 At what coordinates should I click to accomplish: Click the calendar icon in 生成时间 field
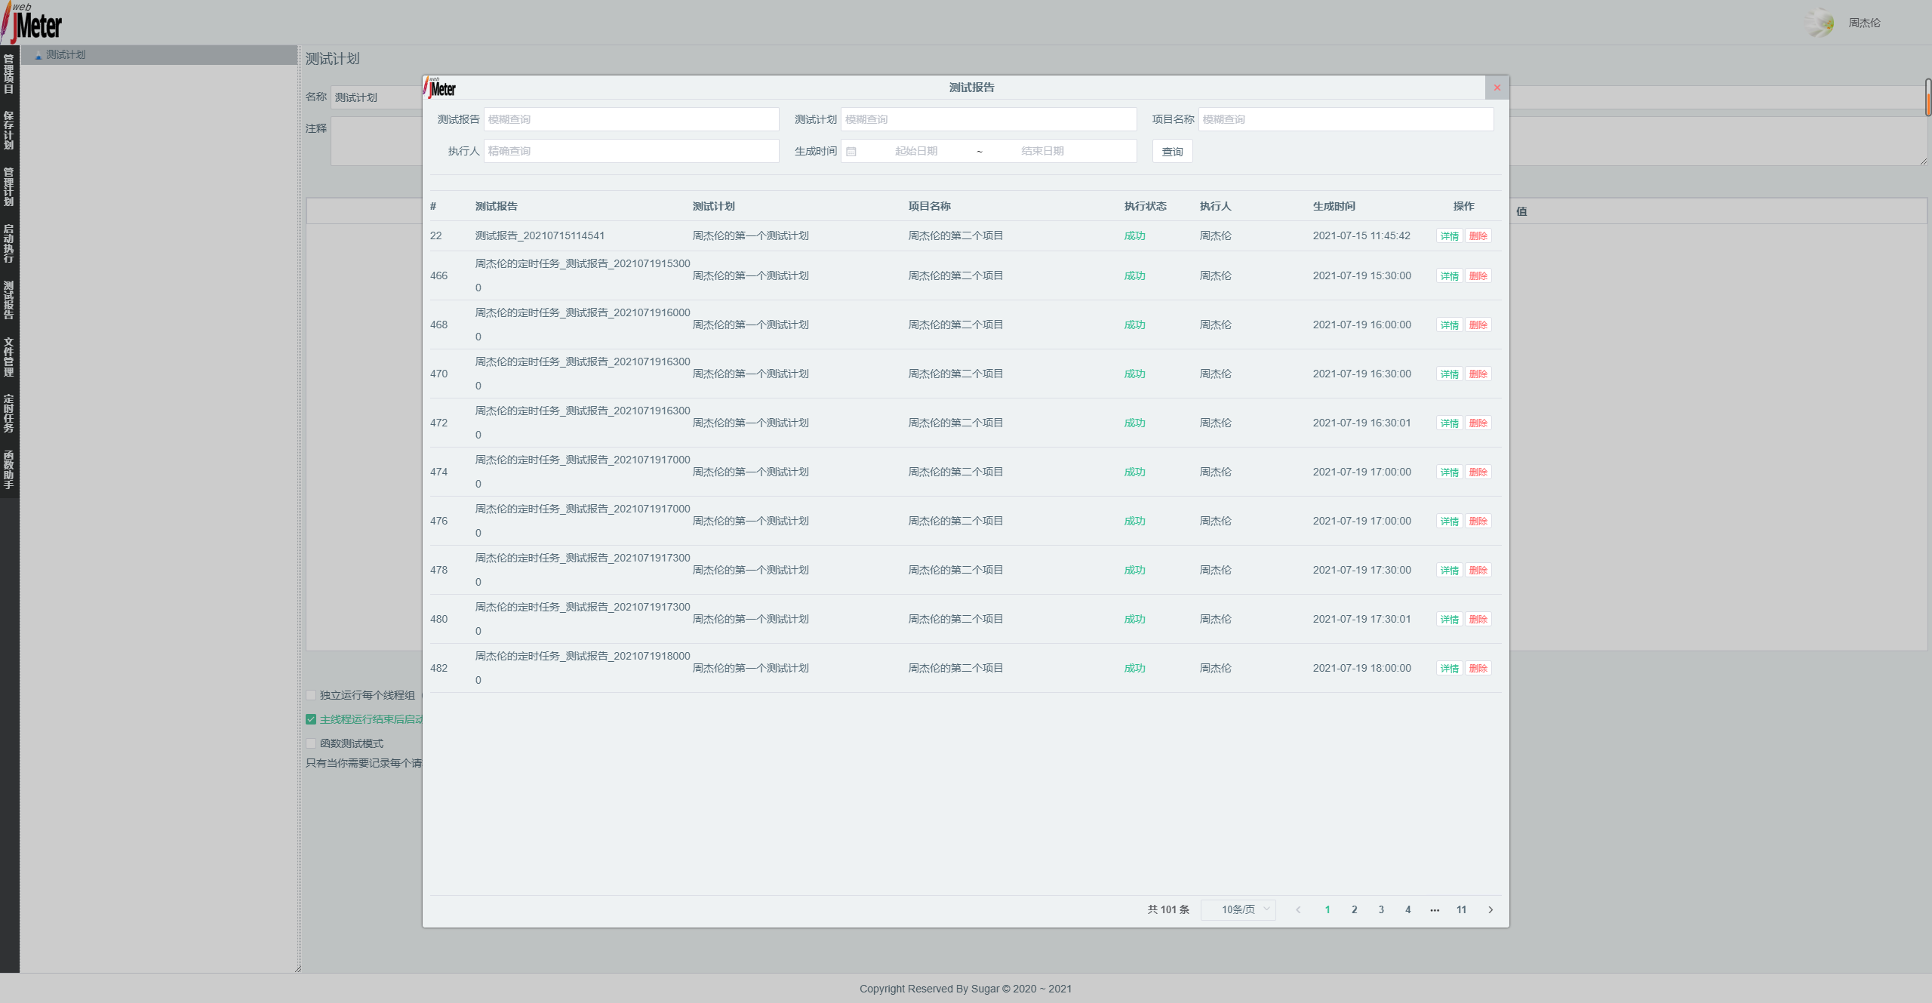click(851, 151)
